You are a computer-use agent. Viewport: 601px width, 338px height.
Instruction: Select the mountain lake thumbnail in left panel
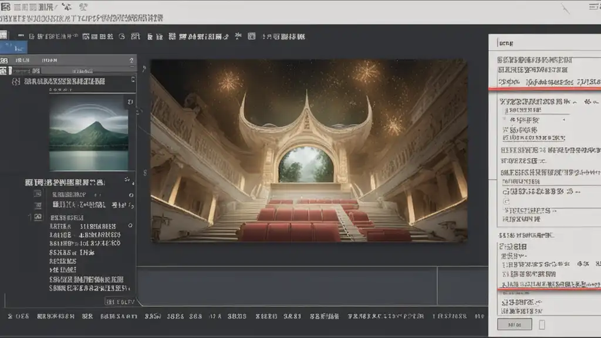pyautogui.click(x=89, y=133)
